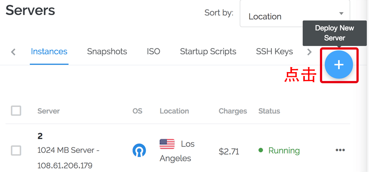Open server named 2 details
The height and width of the screenshot is (172, 369).
tap(40, 136)
